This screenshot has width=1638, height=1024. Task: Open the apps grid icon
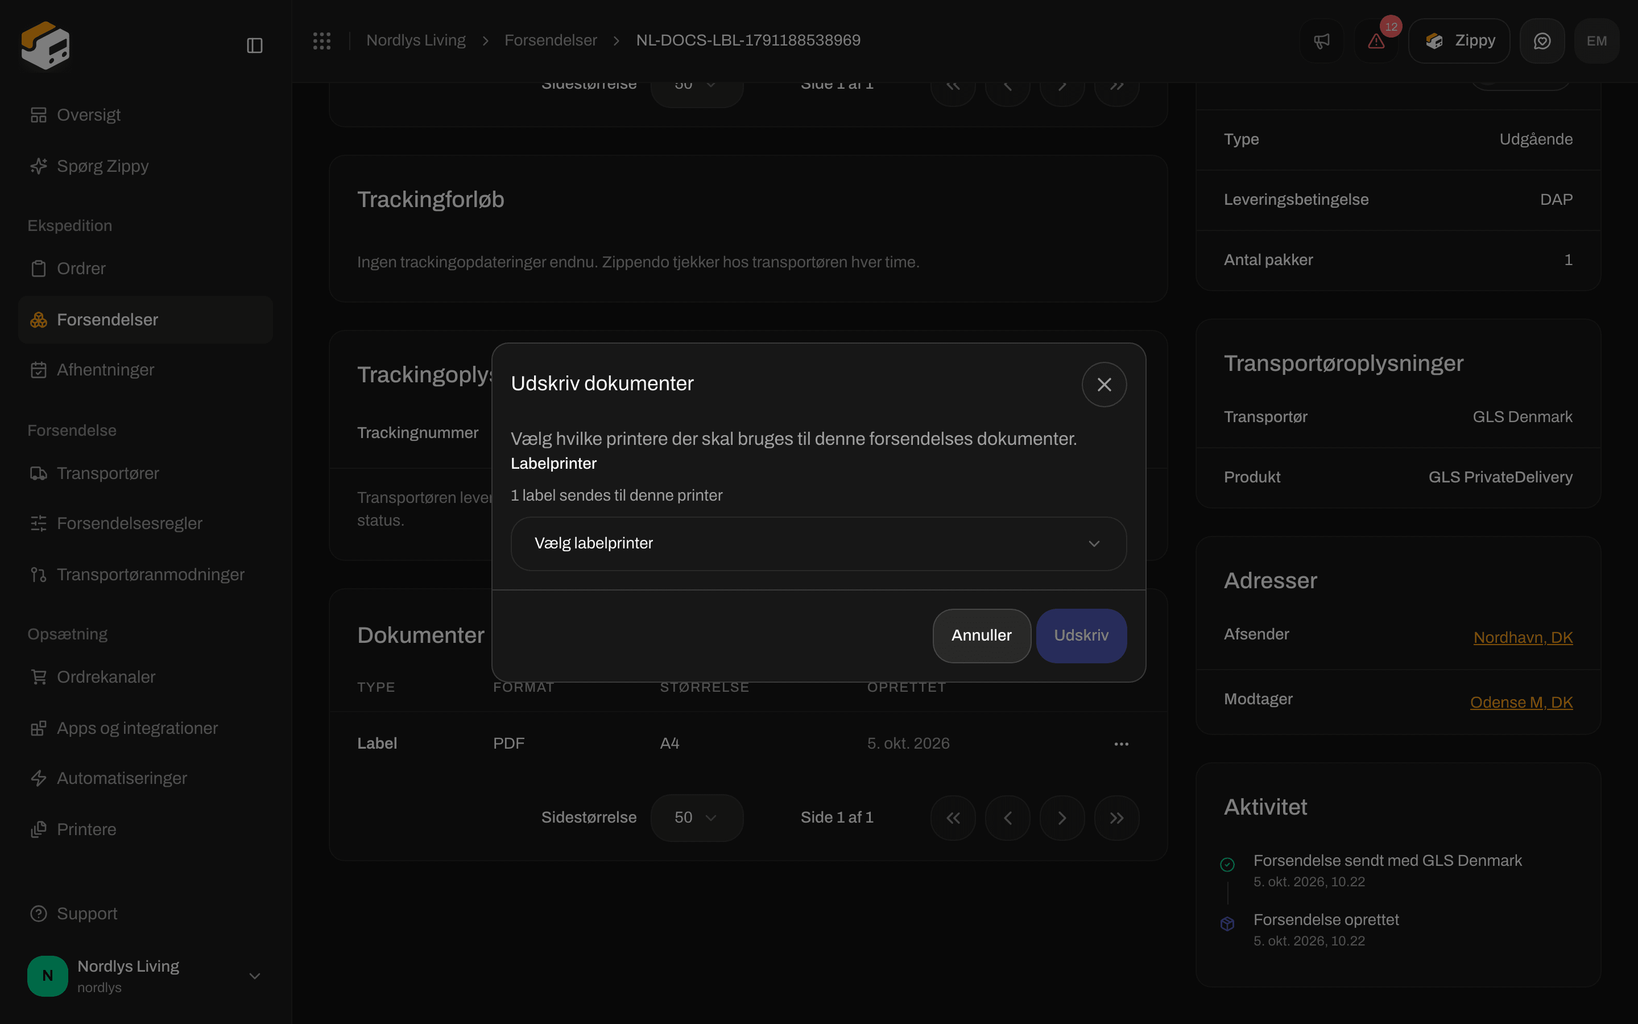[322, 40]
